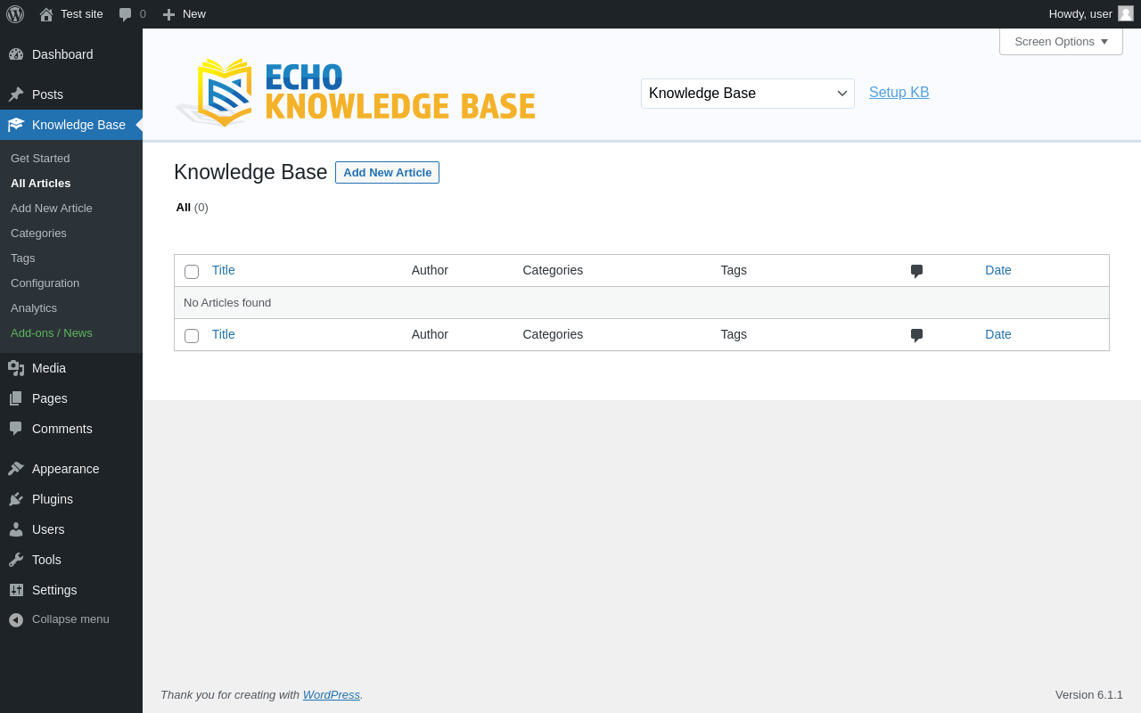Go to All Articles submenu item
The width and height of the screenshot is (1141, 713).
coord(41,184)
